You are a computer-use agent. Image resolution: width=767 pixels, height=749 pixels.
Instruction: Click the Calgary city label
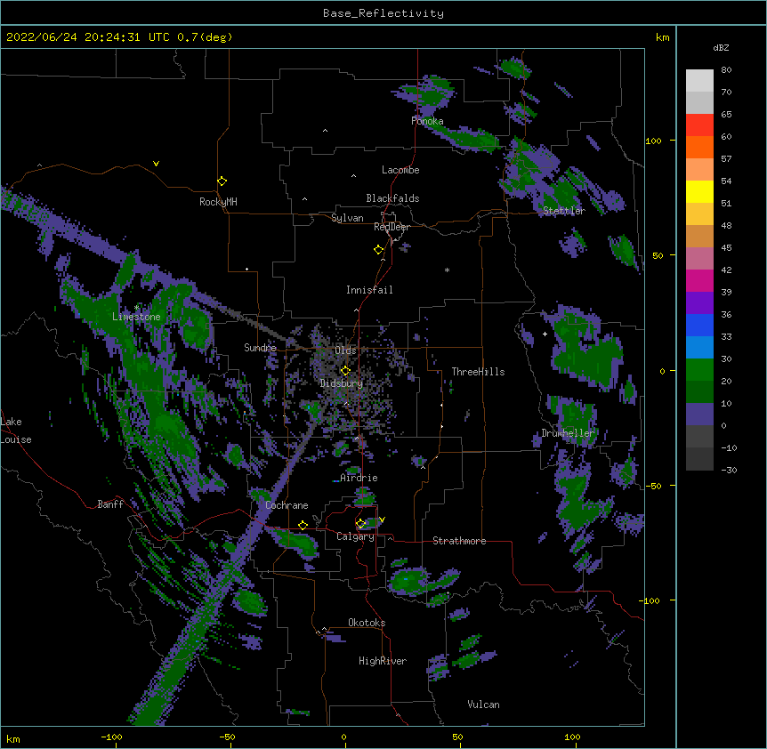coord(356,536)
